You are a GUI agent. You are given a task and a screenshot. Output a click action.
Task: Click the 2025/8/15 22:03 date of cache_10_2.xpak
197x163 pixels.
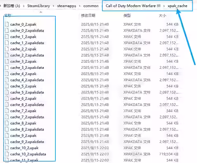[95, 148]
